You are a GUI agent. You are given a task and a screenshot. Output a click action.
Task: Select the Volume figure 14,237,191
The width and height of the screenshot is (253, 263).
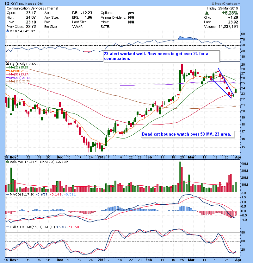(x=228, y=27)
